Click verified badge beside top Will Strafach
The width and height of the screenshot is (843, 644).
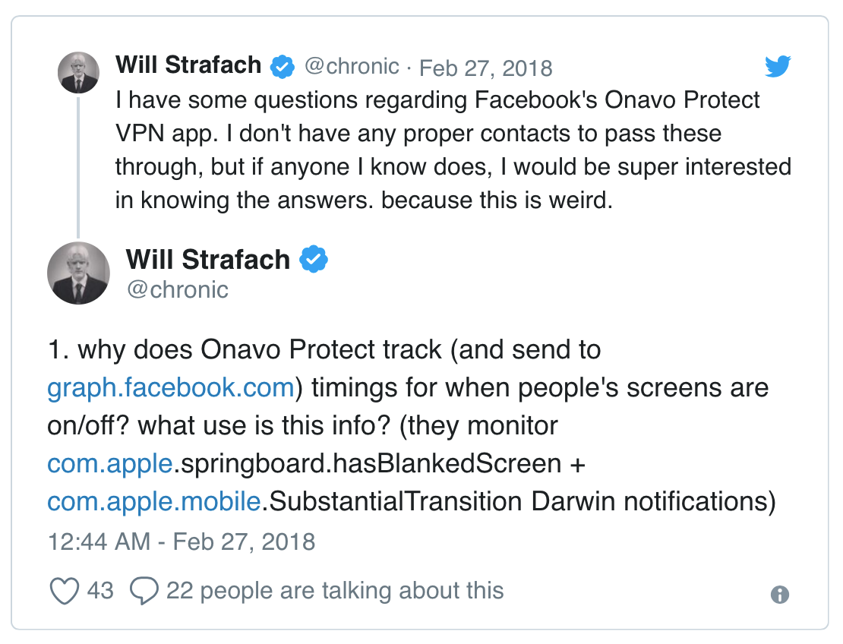click(x=283, y=67)
